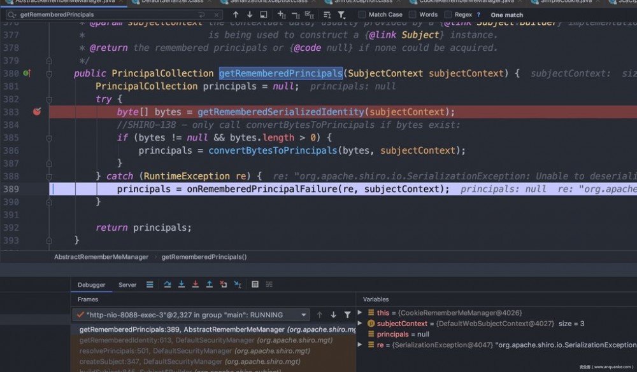Click Step Out icon in debugger toolbar
This screenshot has width=637, height=372.
pos(209,284)
